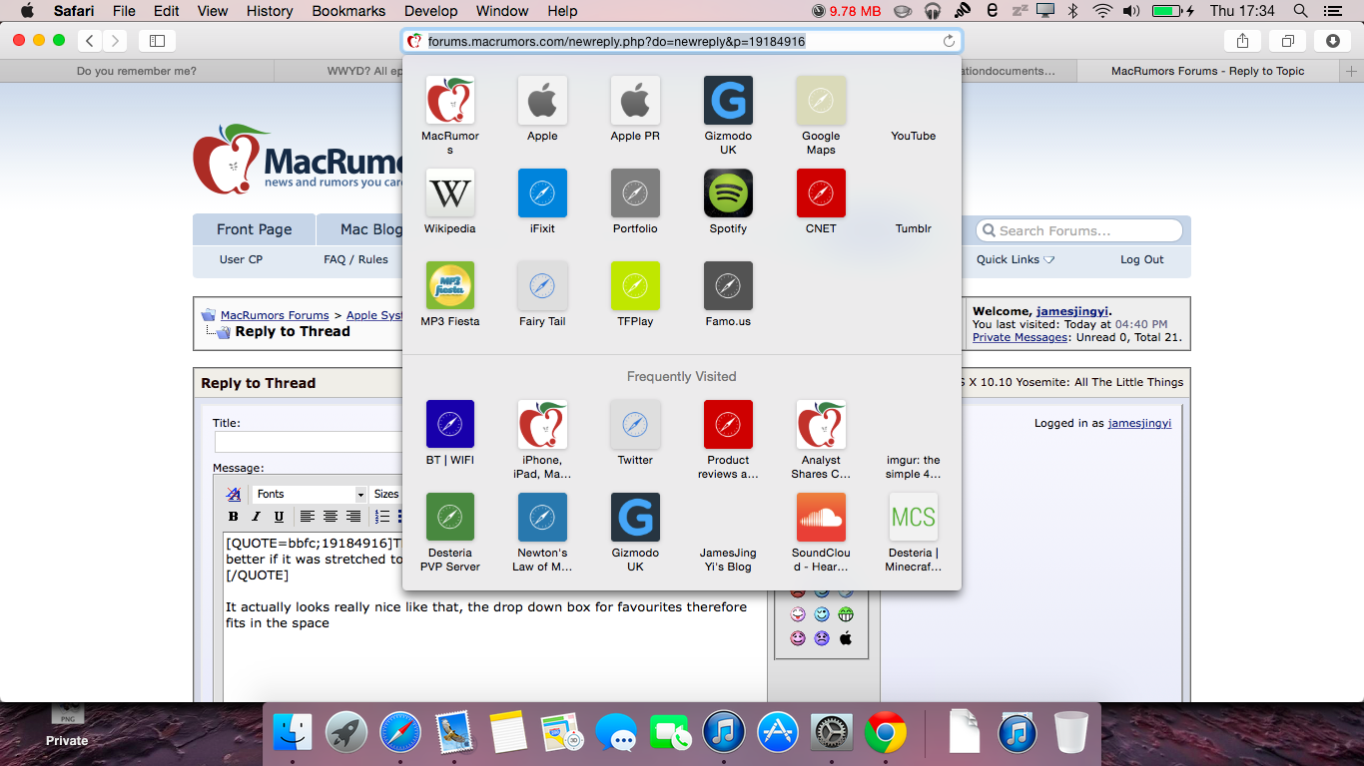Open the SoundCloud frequently visited site

(x=821, y=518)
